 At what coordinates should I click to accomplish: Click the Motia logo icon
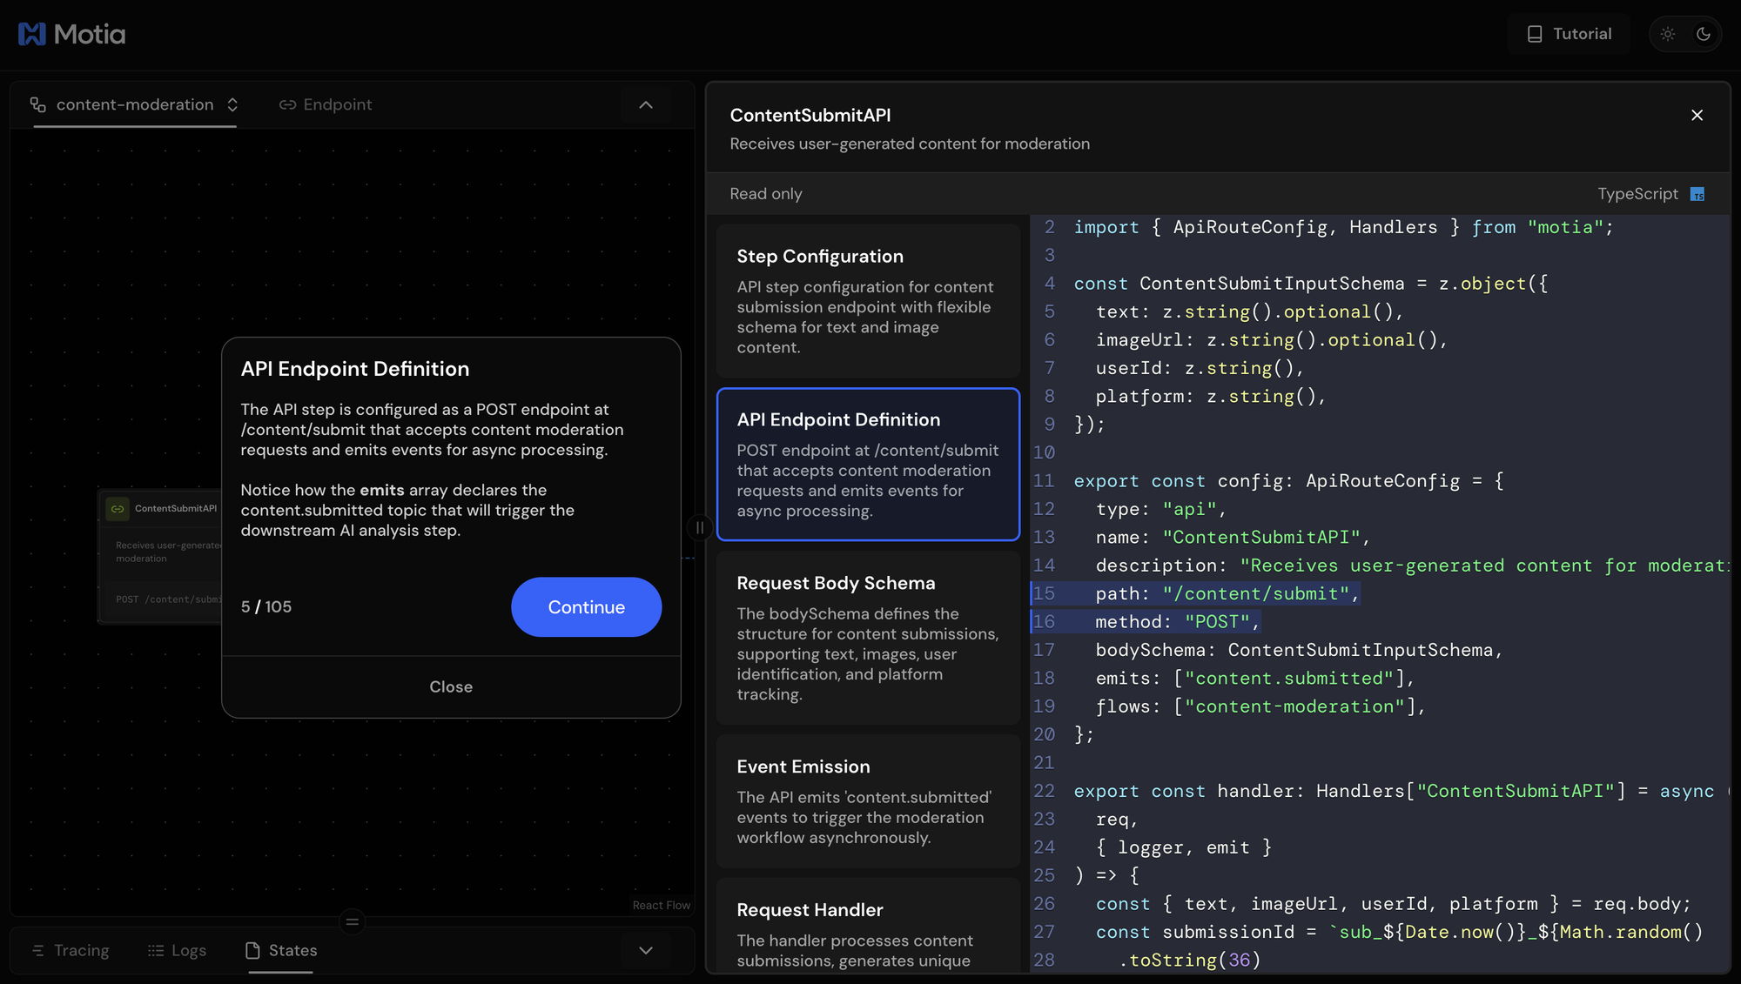[x=32, y=34]
